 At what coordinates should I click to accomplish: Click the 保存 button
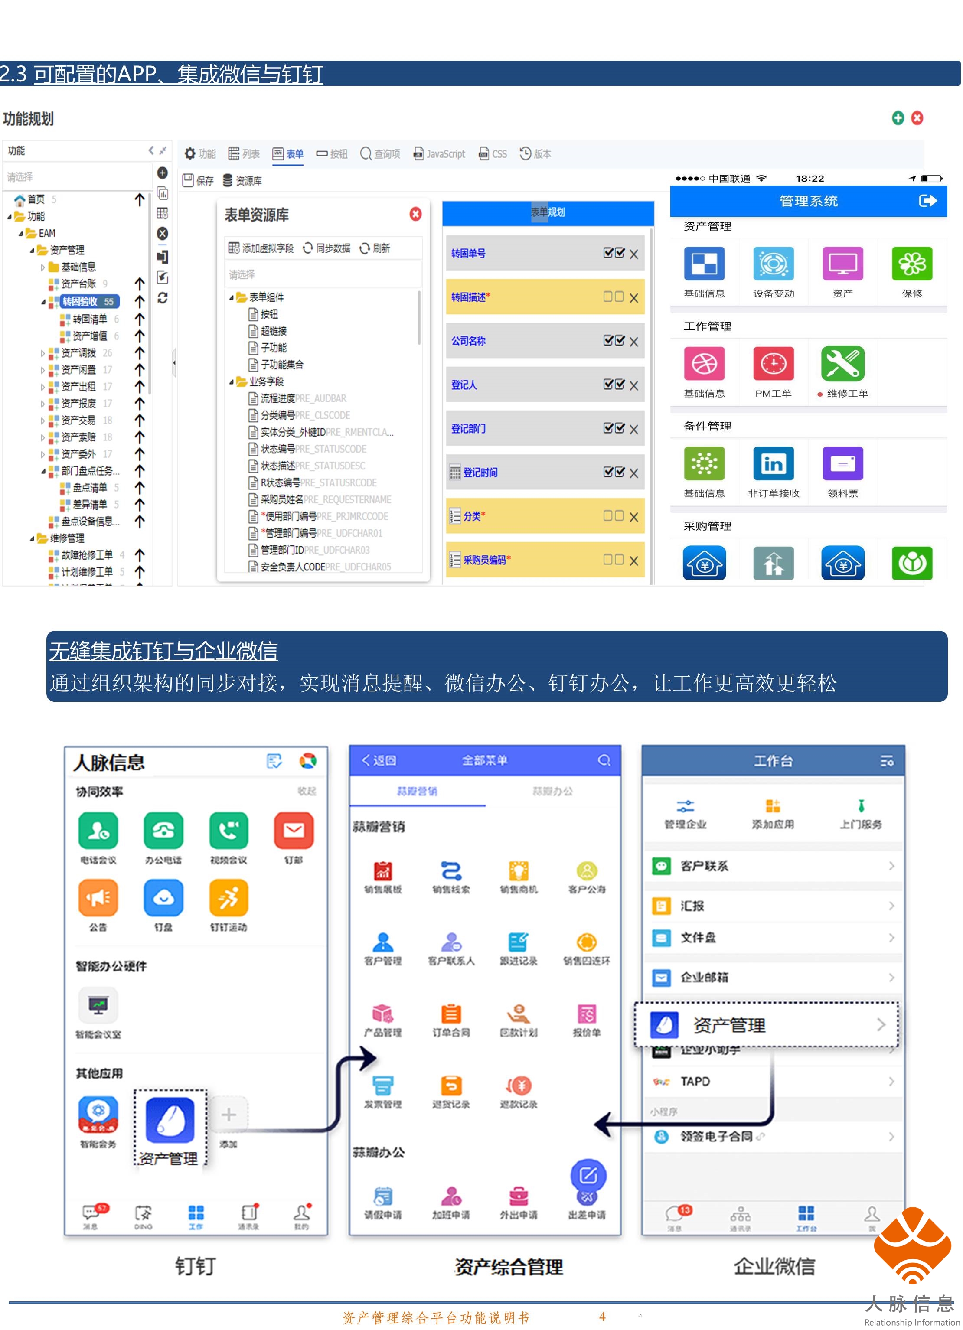pyautogui.click(x=198, y=181)
